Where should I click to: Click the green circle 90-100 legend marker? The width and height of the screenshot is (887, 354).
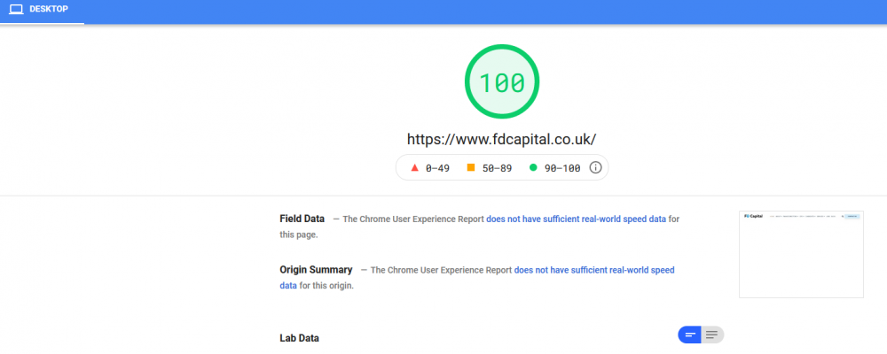533,167
